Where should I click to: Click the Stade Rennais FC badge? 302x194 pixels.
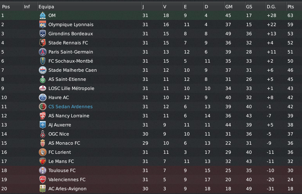pyautogui.click(x=42, y=43)
